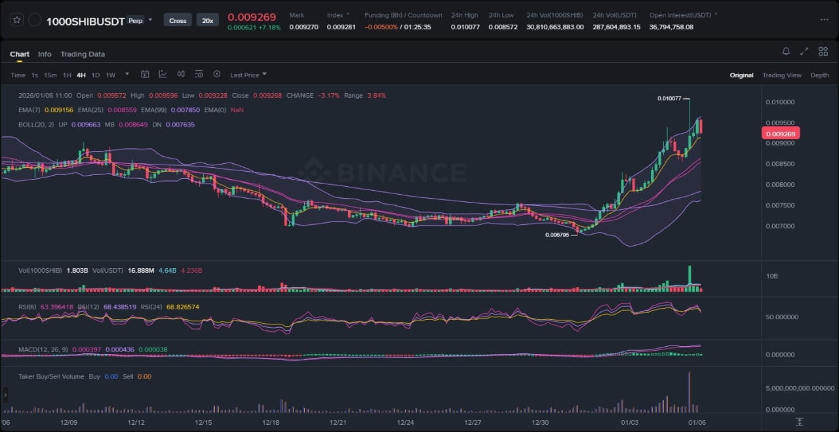Image resolution: width=839 pixels, height=432 pixels.
Task: Switch to the Info tab
Action: click(x=45, y=54)
